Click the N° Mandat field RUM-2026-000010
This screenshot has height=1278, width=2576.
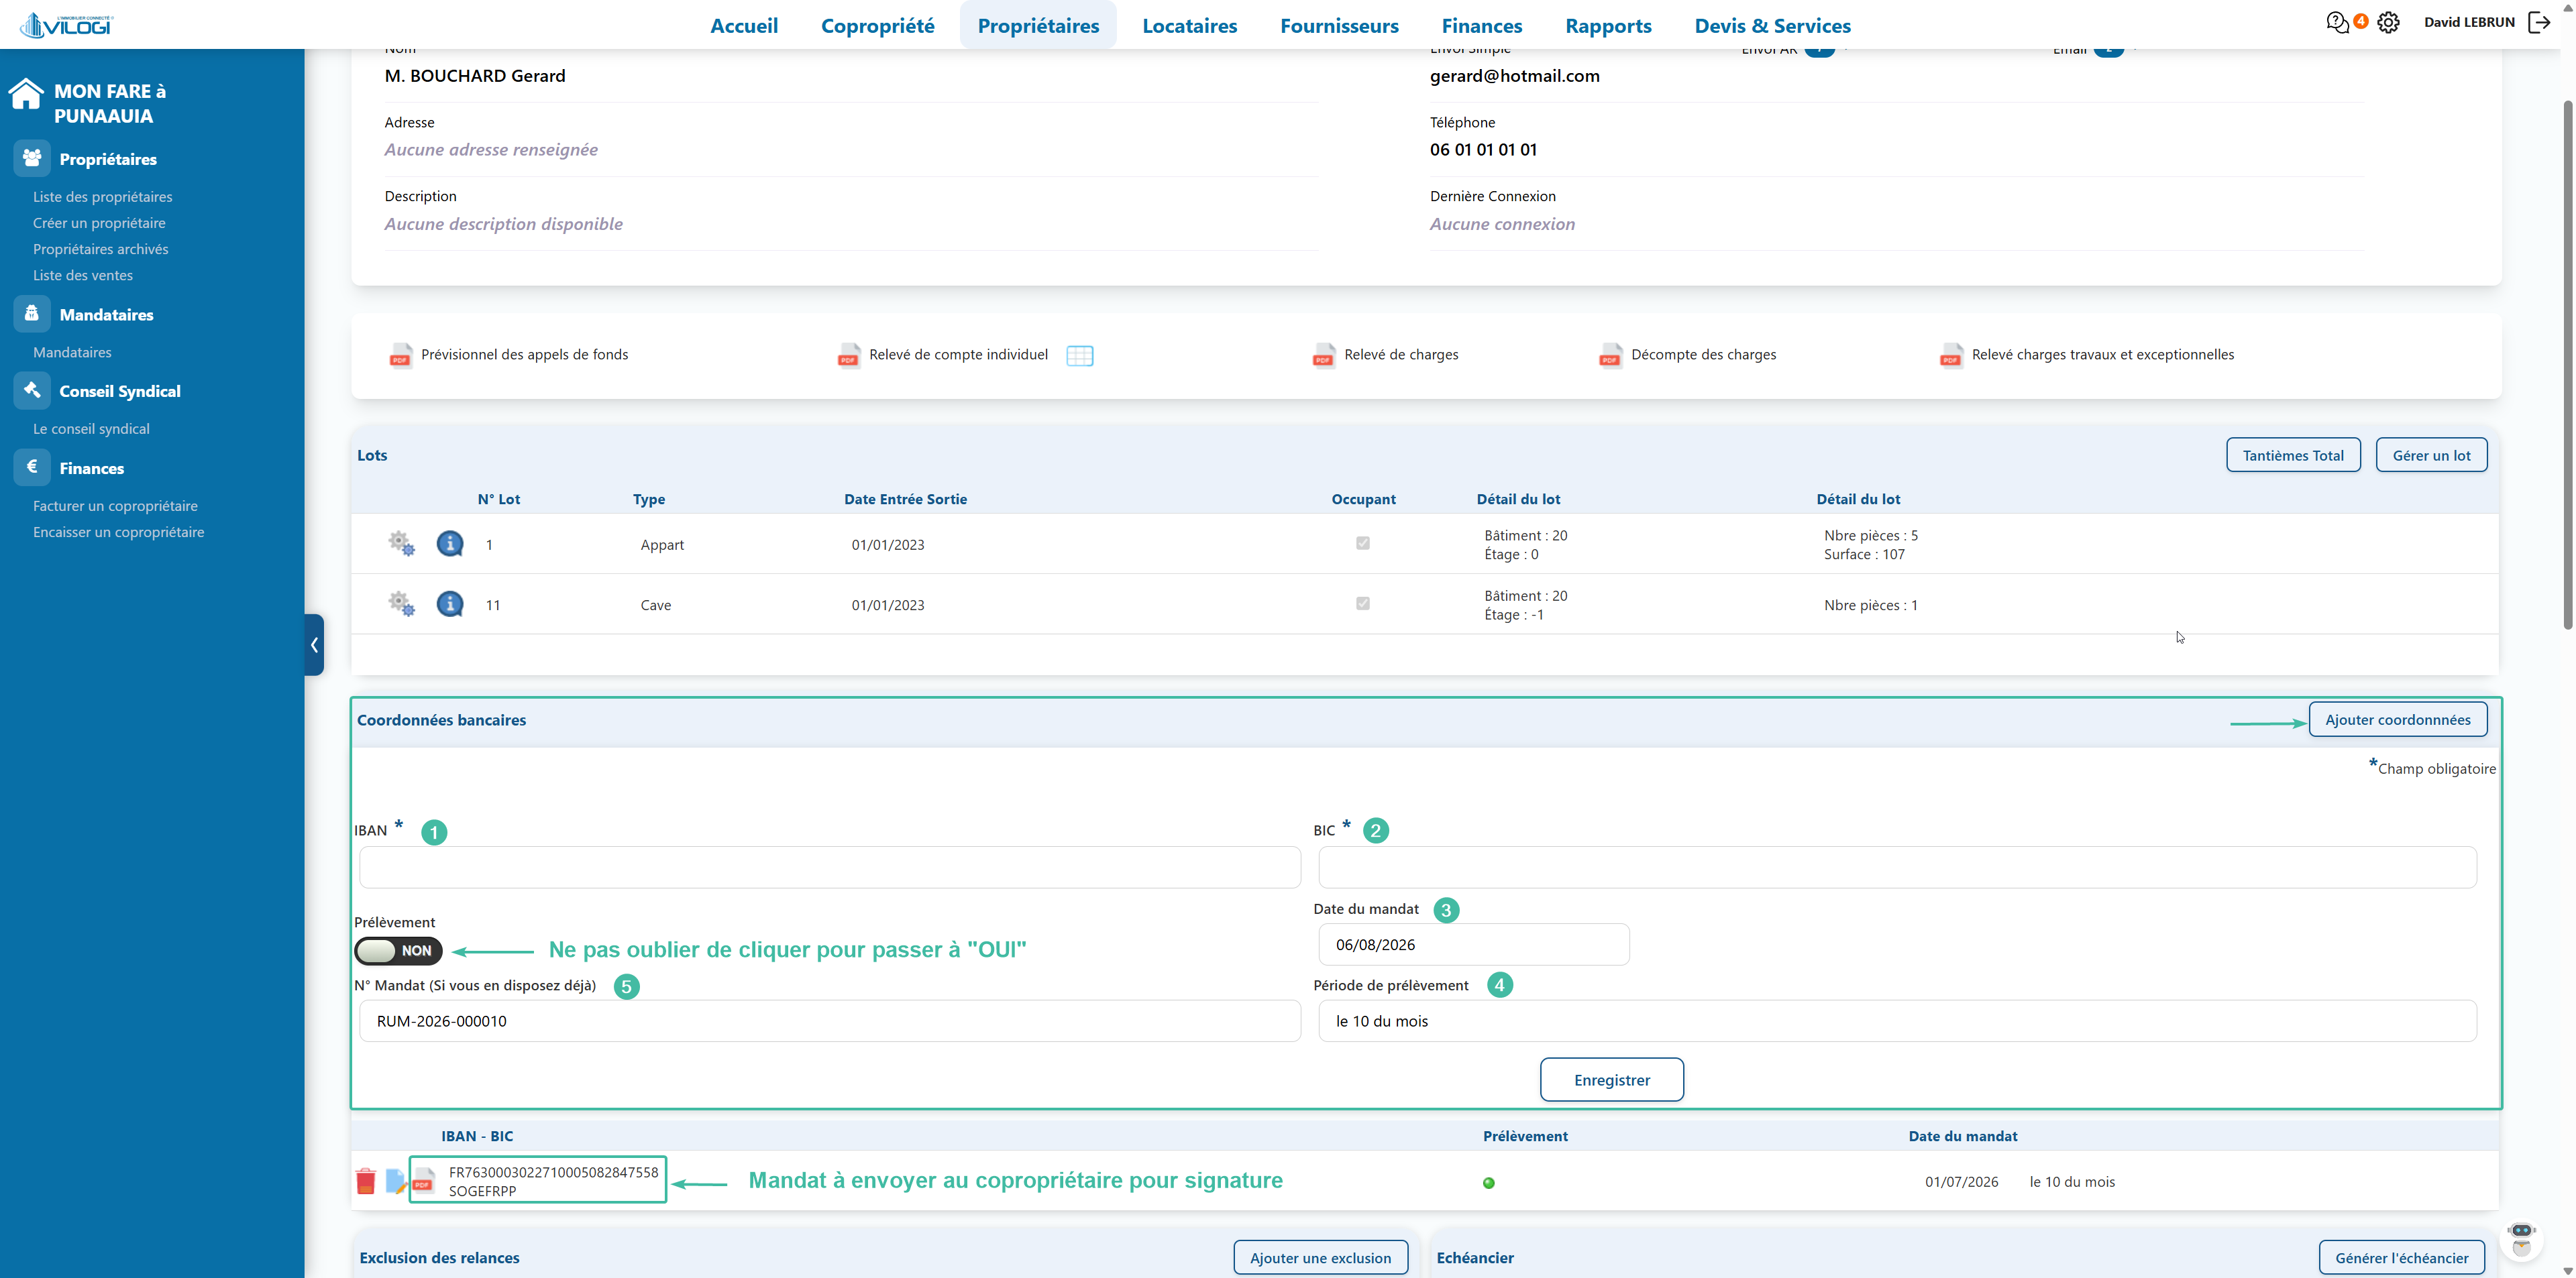pyautogui.click(x=830, y=1021)
